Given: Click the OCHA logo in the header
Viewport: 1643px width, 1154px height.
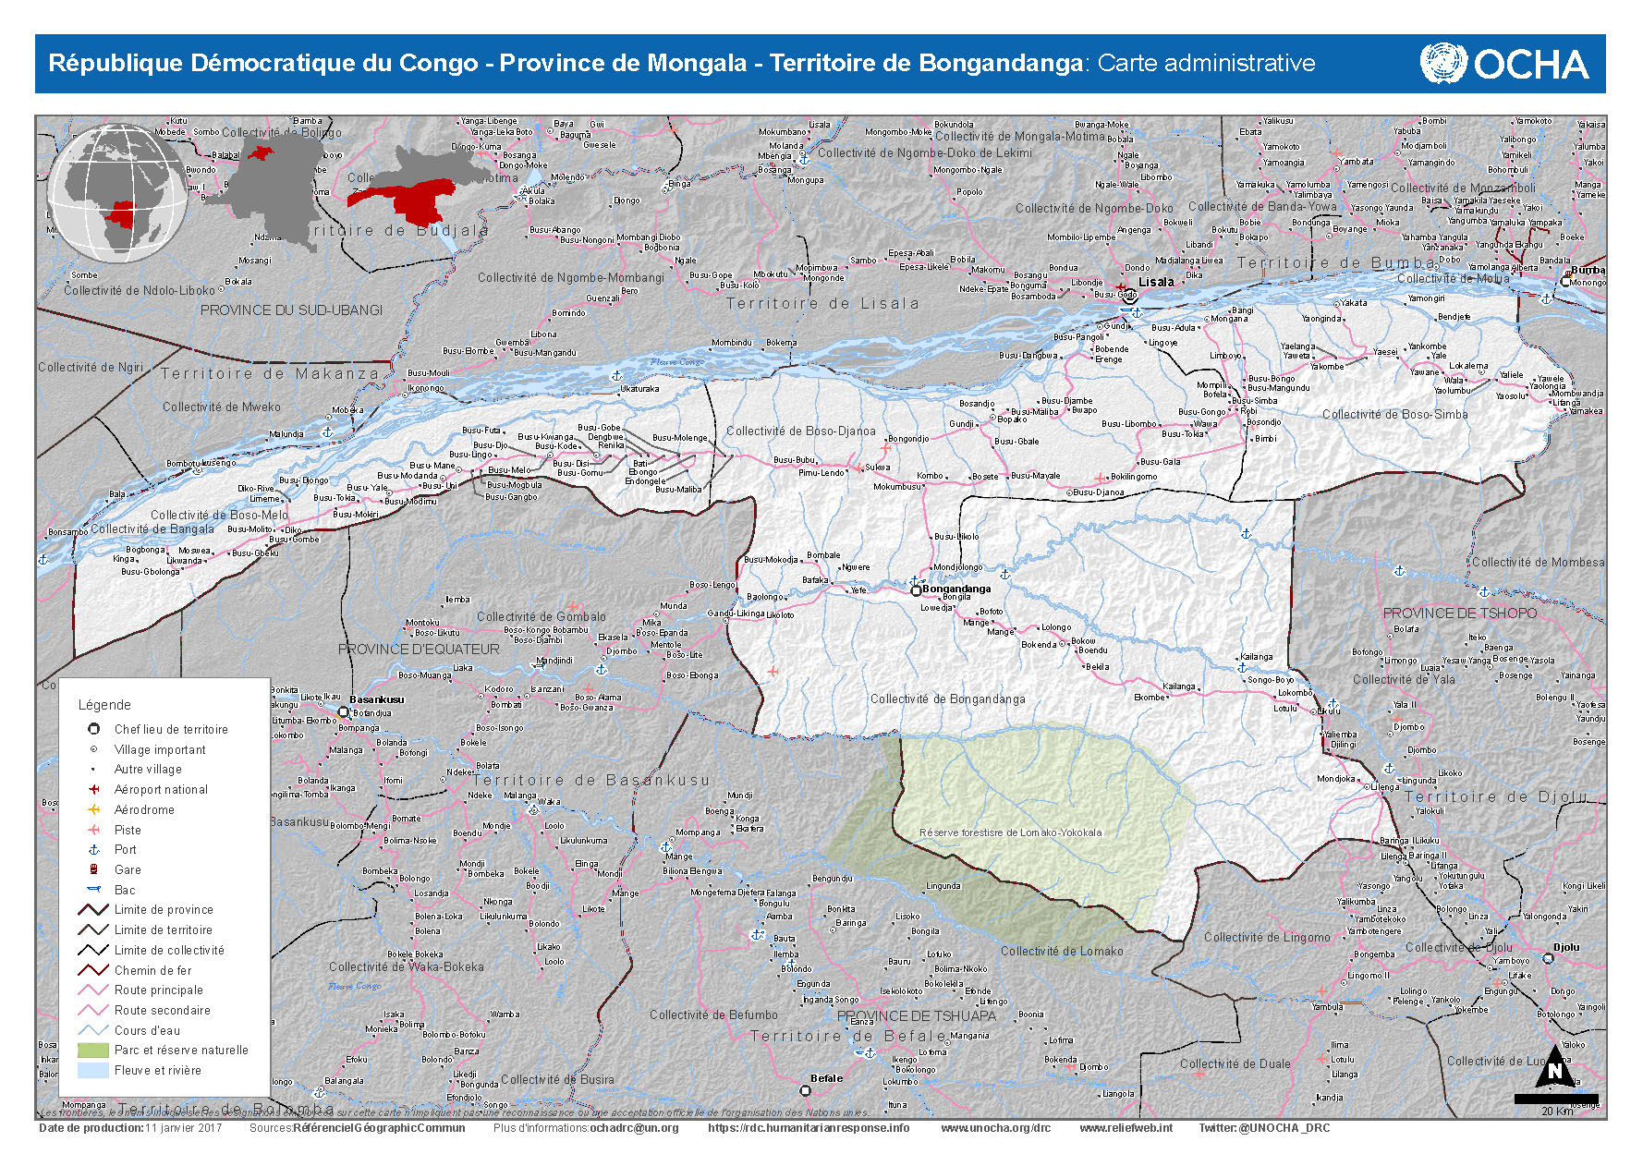Looking at the screenshot, I should coord(1504,64).
